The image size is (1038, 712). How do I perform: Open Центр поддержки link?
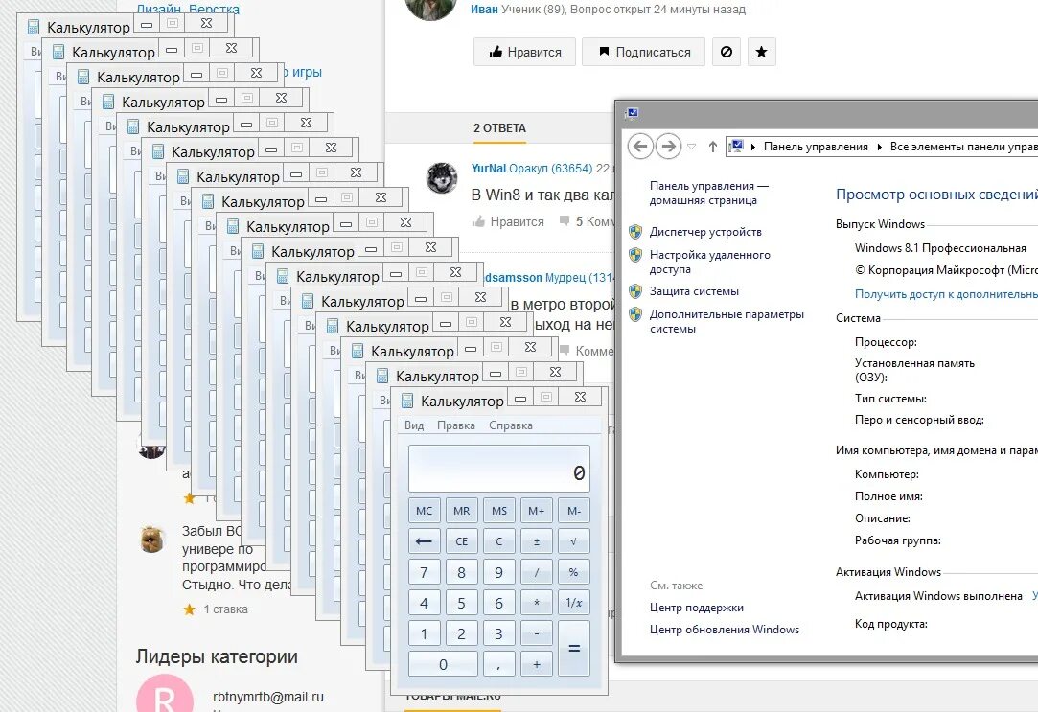tap(697, 608)
